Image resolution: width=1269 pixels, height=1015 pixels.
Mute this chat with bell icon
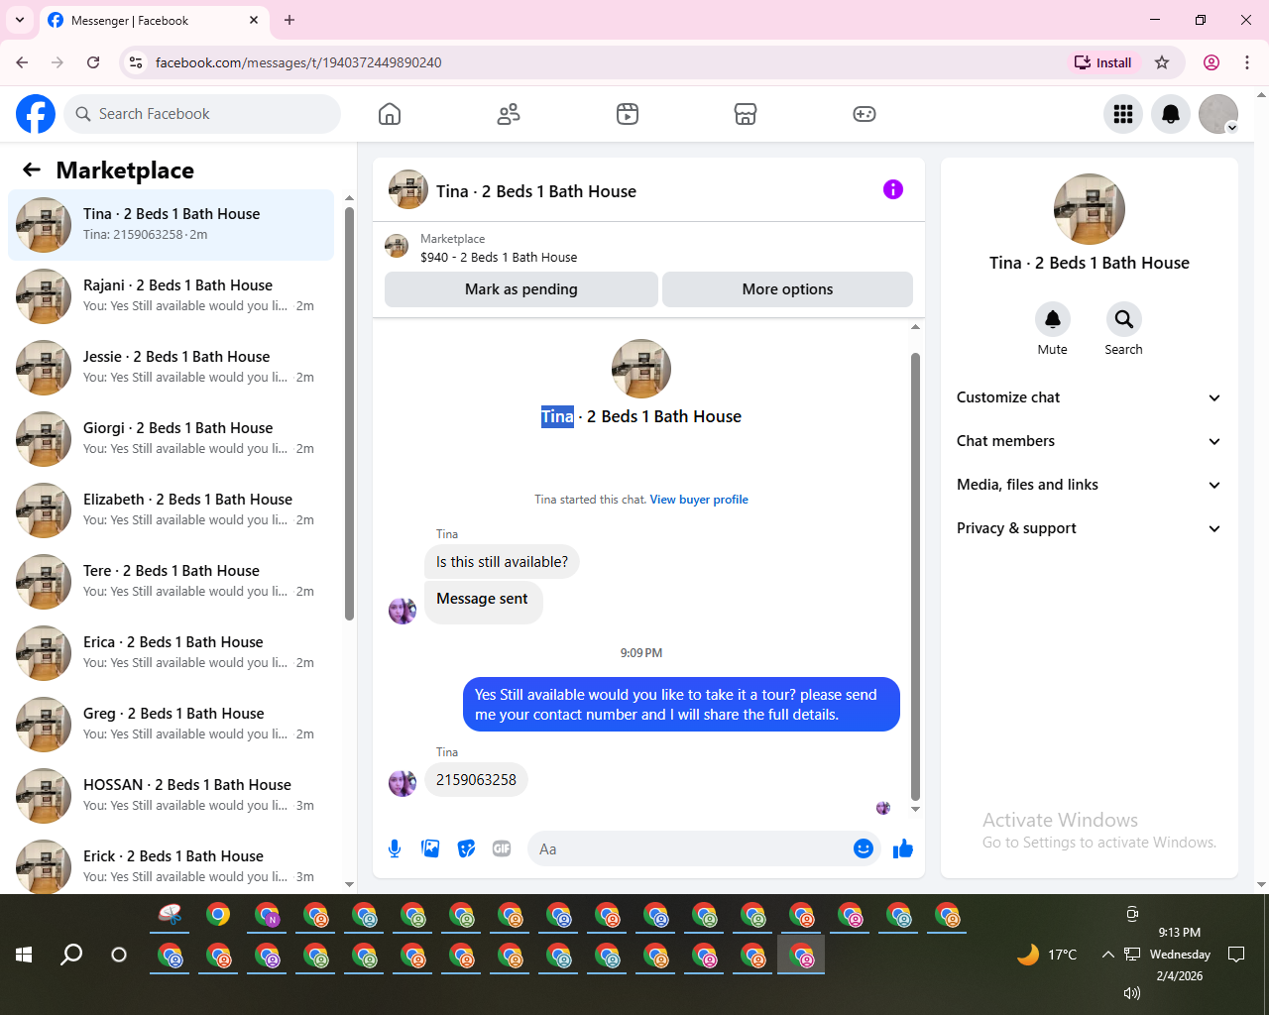click(1053, 319)
